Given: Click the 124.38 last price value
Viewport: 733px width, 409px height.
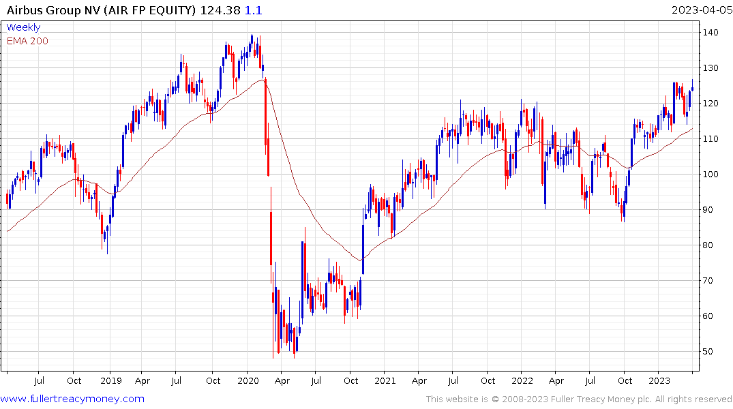Looking at the screenshot, I should click(220, 10).
